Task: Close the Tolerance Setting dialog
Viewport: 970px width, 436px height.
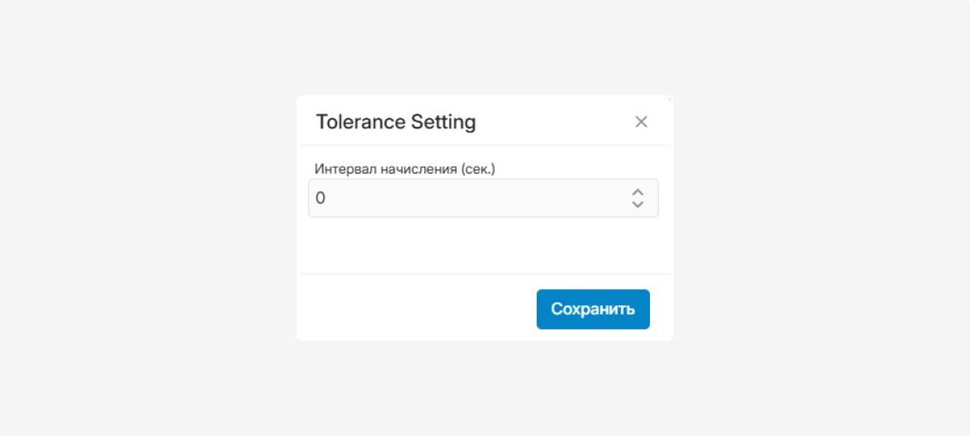Action: [641, 122]
